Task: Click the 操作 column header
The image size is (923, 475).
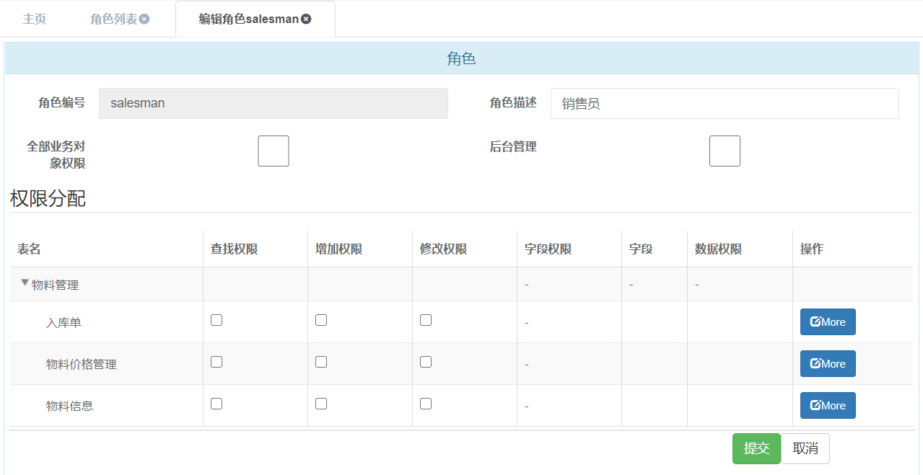Action: (812, 249)
